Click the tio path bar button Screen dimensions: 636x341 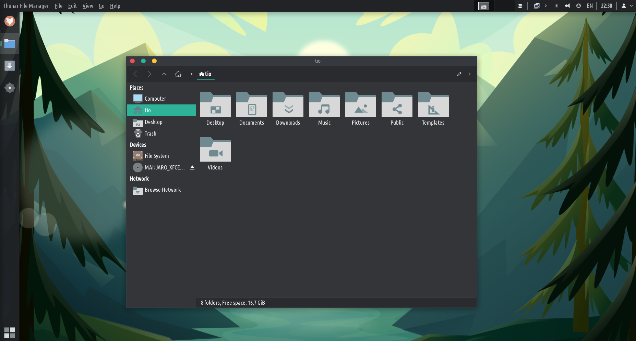tap(206, 74)
